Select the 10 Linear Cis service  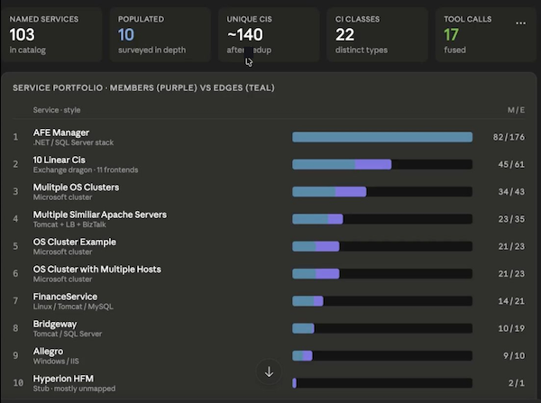pyautogui.click(x=269, y=164)
